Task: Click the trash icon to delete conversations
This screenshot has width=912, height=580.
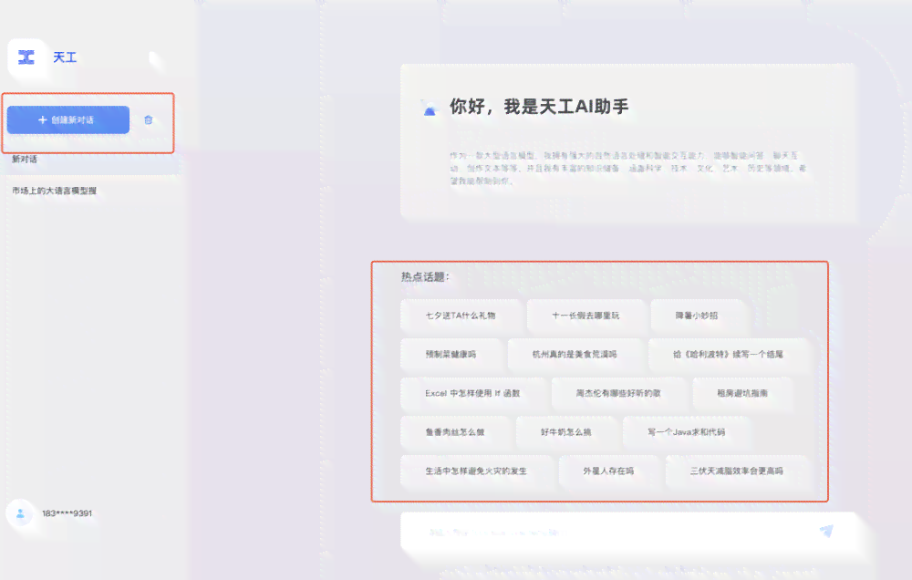Action: [150, 119]
